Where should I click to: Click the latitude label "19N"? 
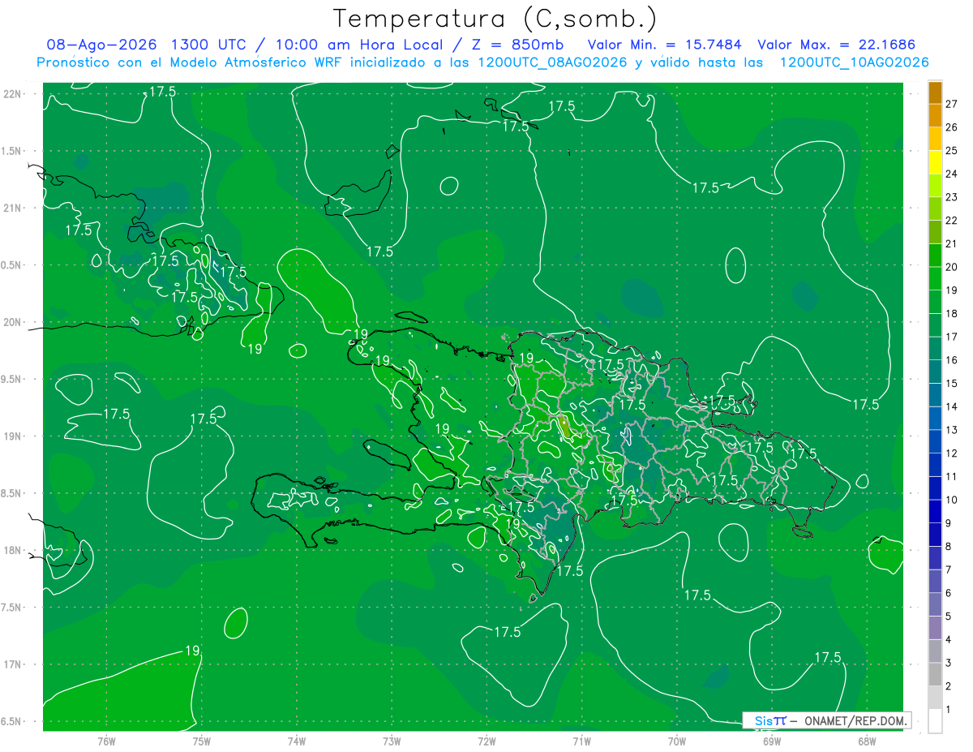(12, 436)
